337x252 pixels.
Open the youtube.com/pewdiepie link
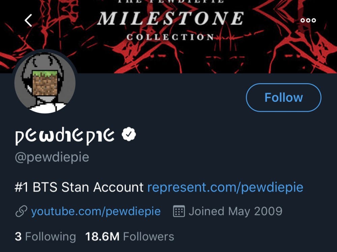coord(96,212)
